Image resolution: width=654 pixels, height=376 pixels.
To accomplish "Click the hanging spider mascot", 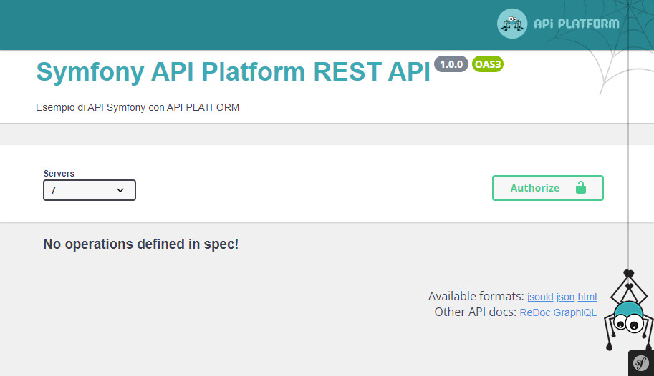I will (x=628, y=310).
